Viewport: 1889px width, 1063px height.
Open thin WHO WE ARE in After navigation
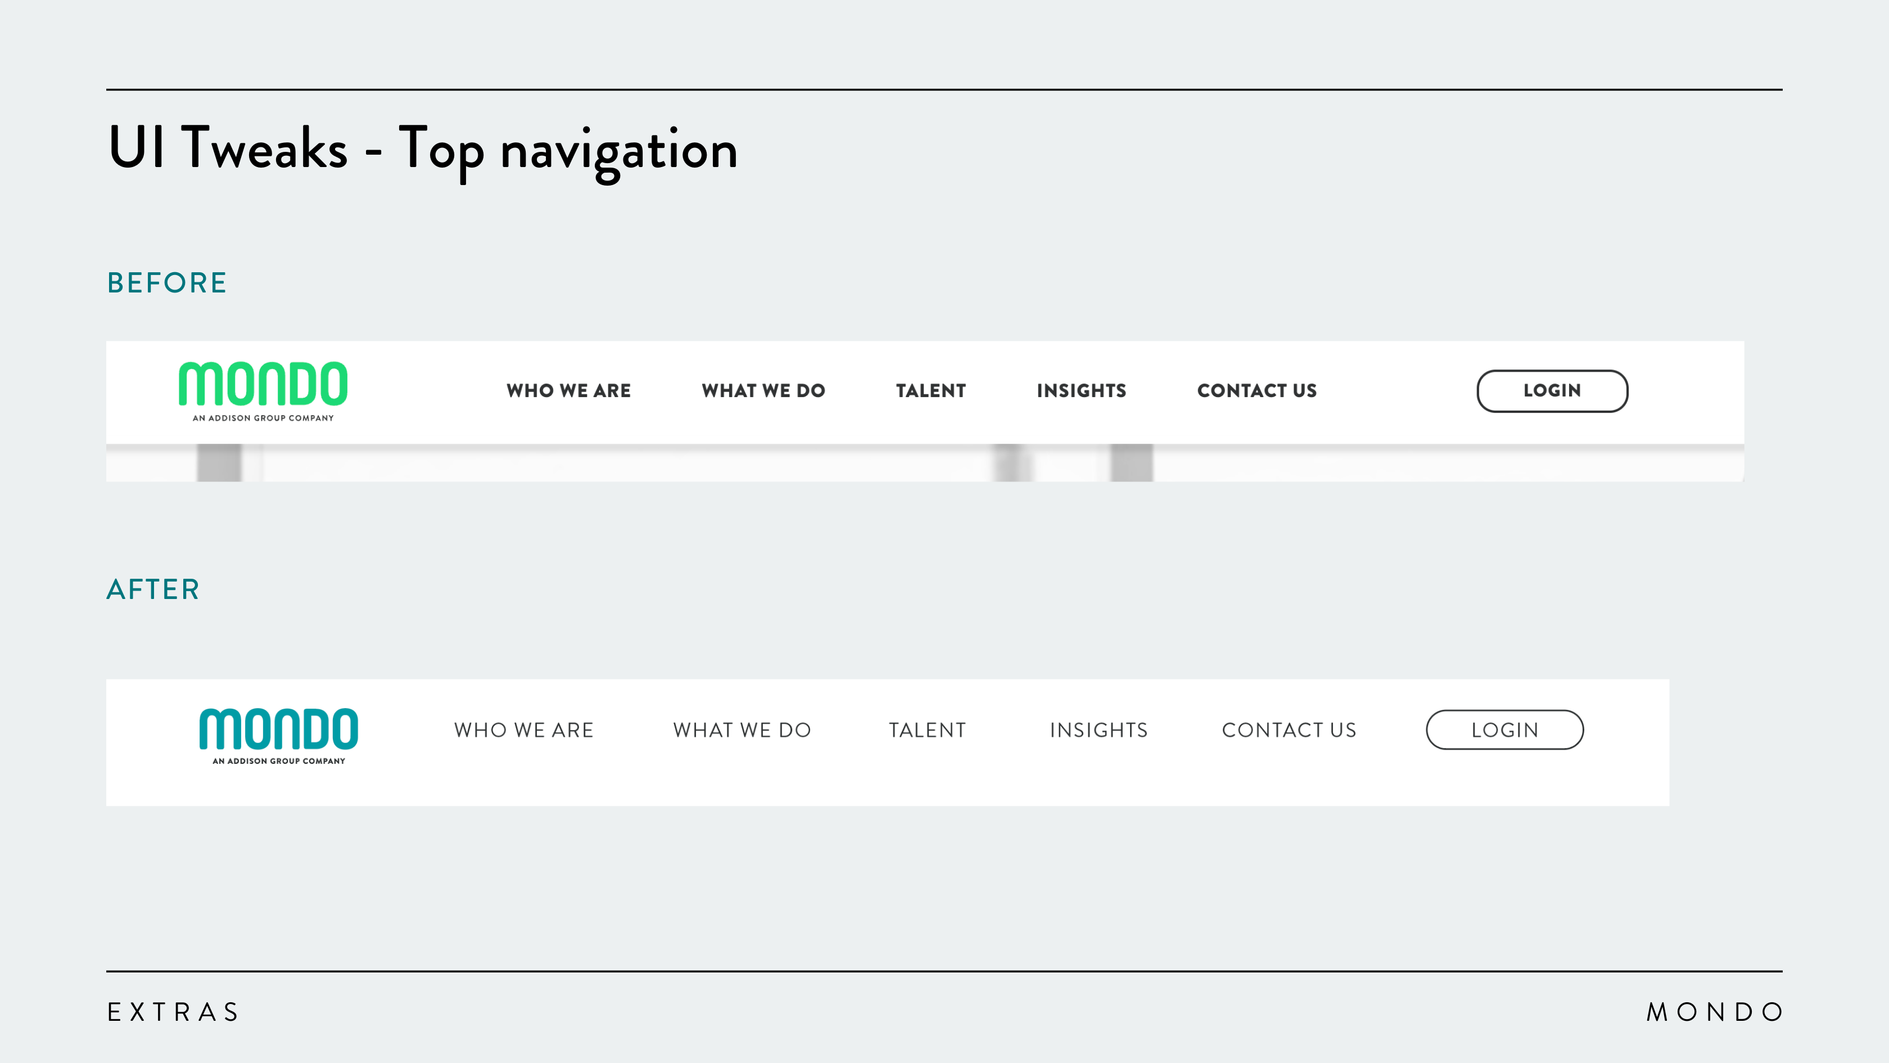point(523,730)
